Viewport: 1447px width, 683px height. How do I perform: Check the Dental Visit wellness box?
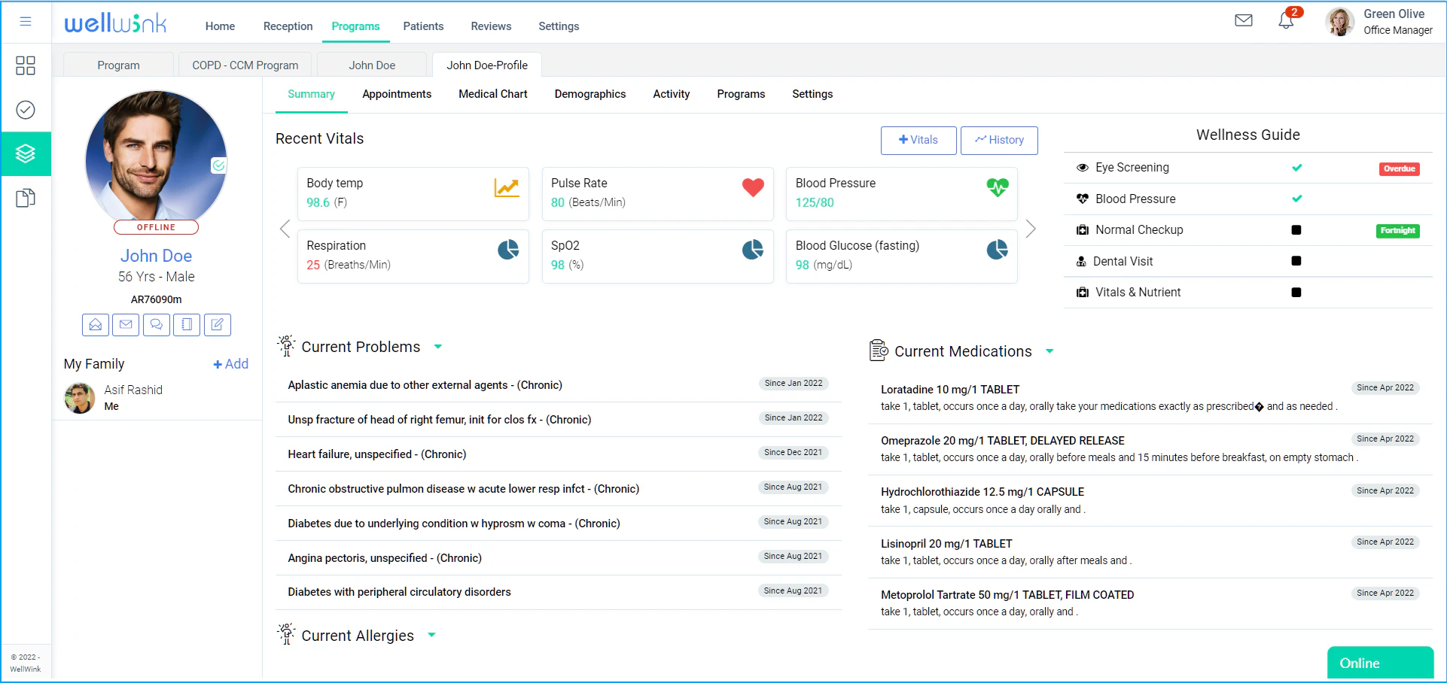point(1296,261)
